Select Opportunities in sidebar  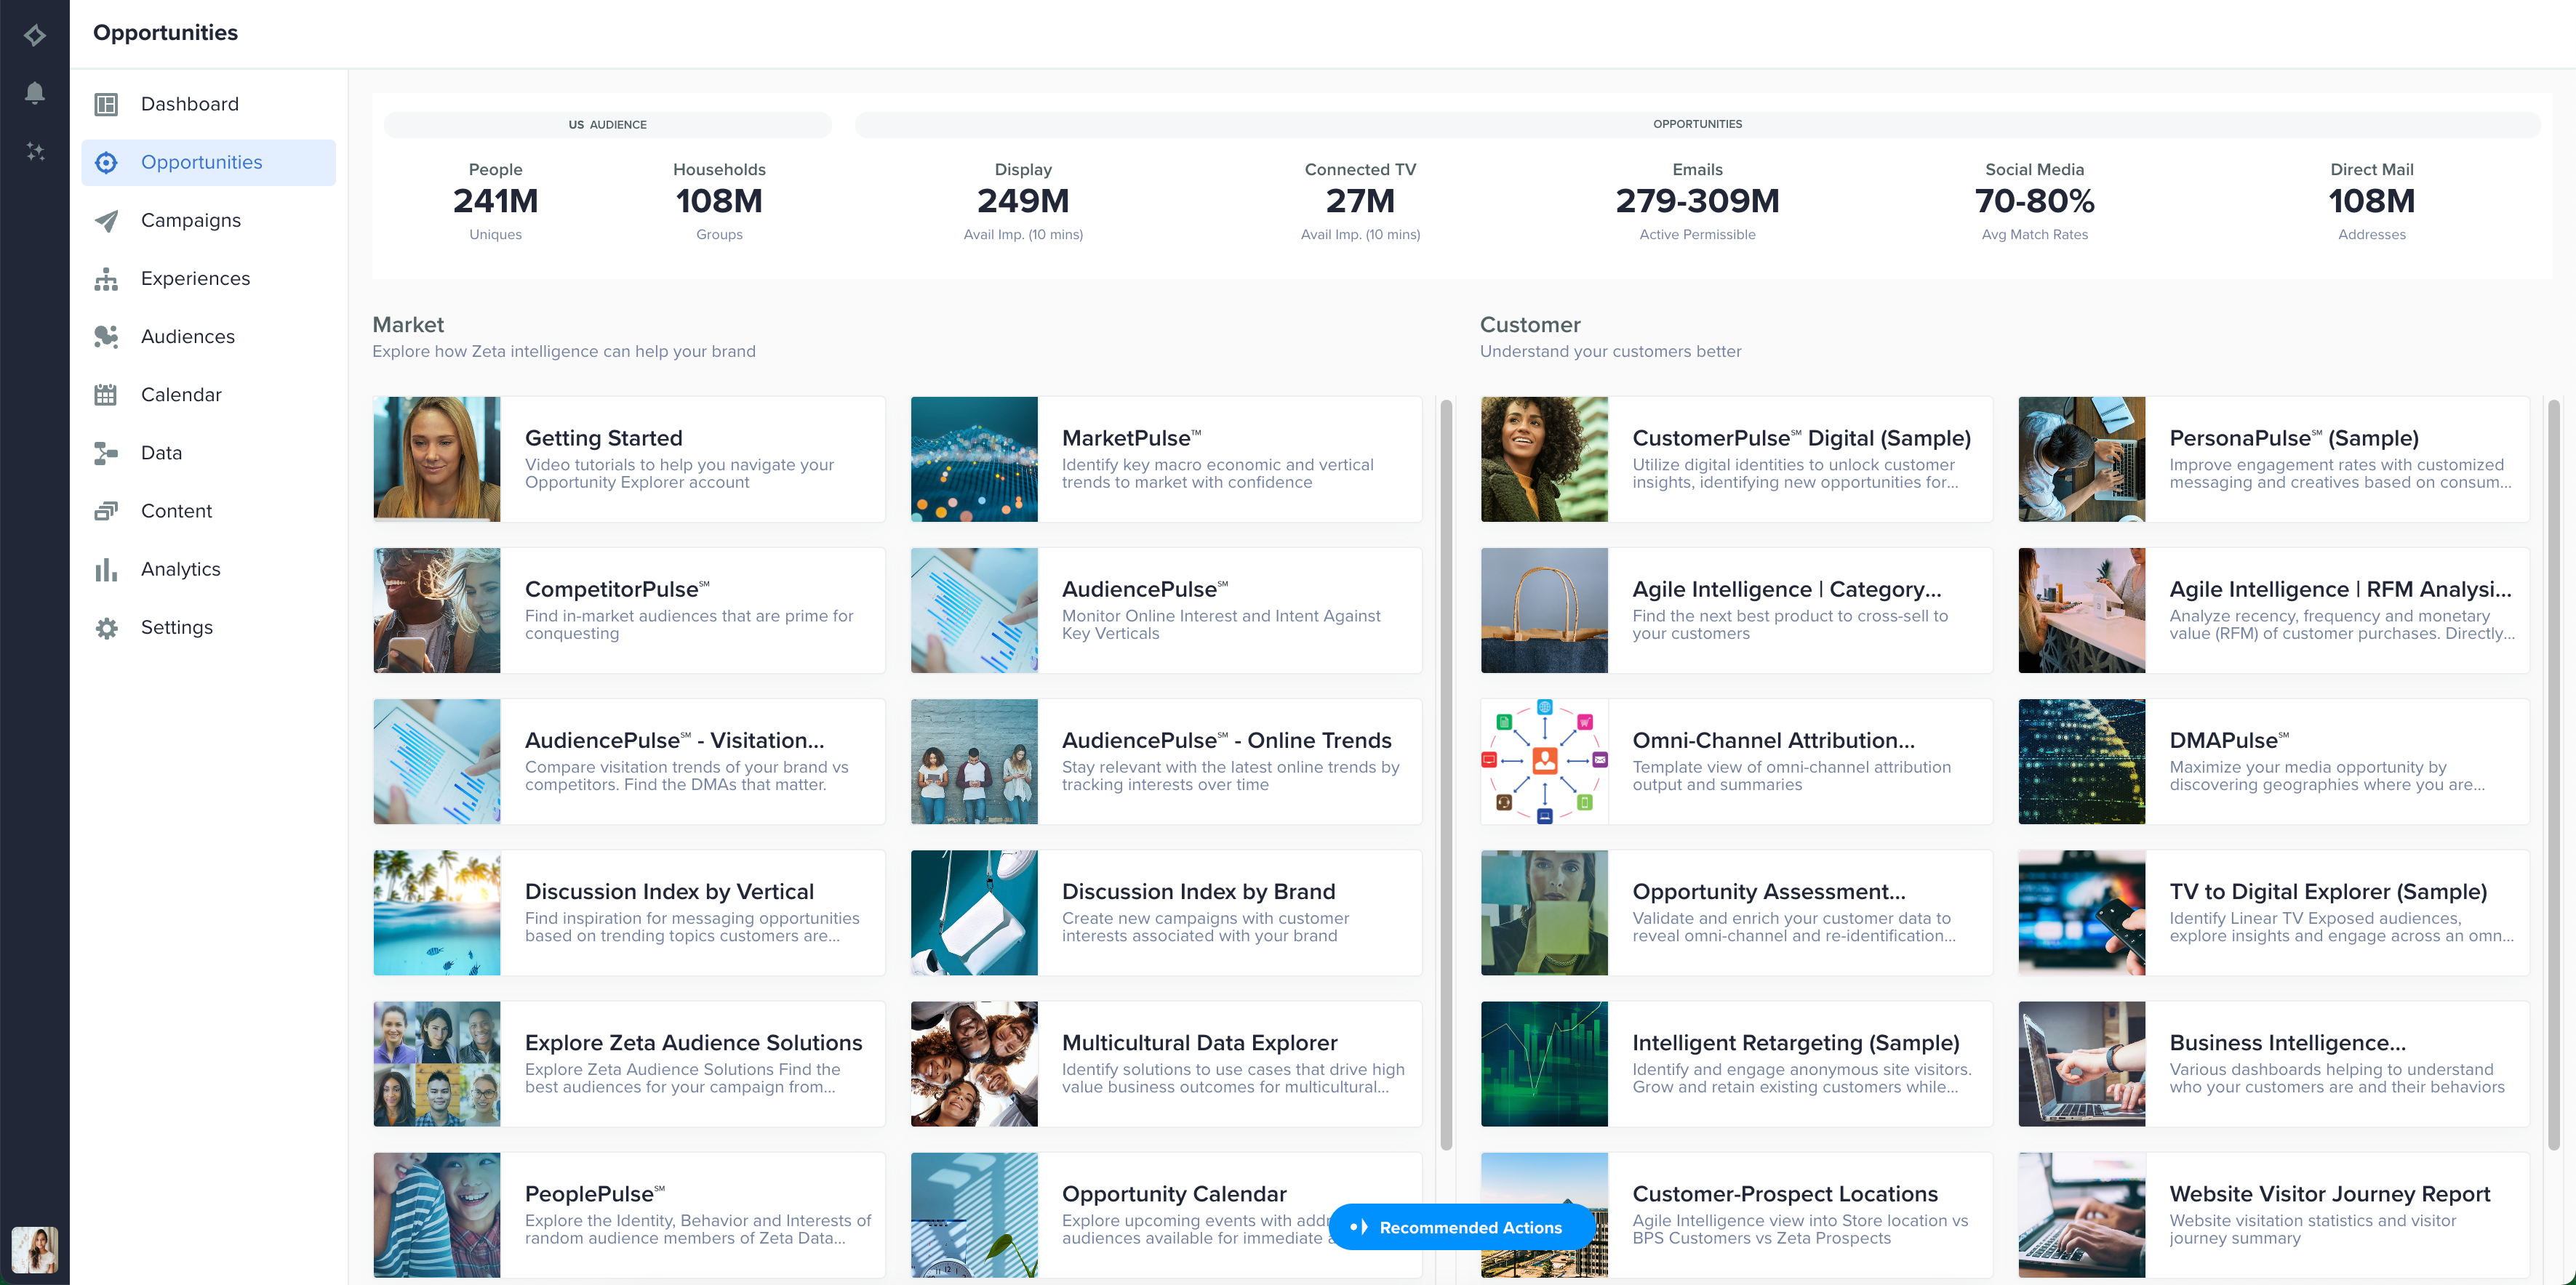click(209, 162)
